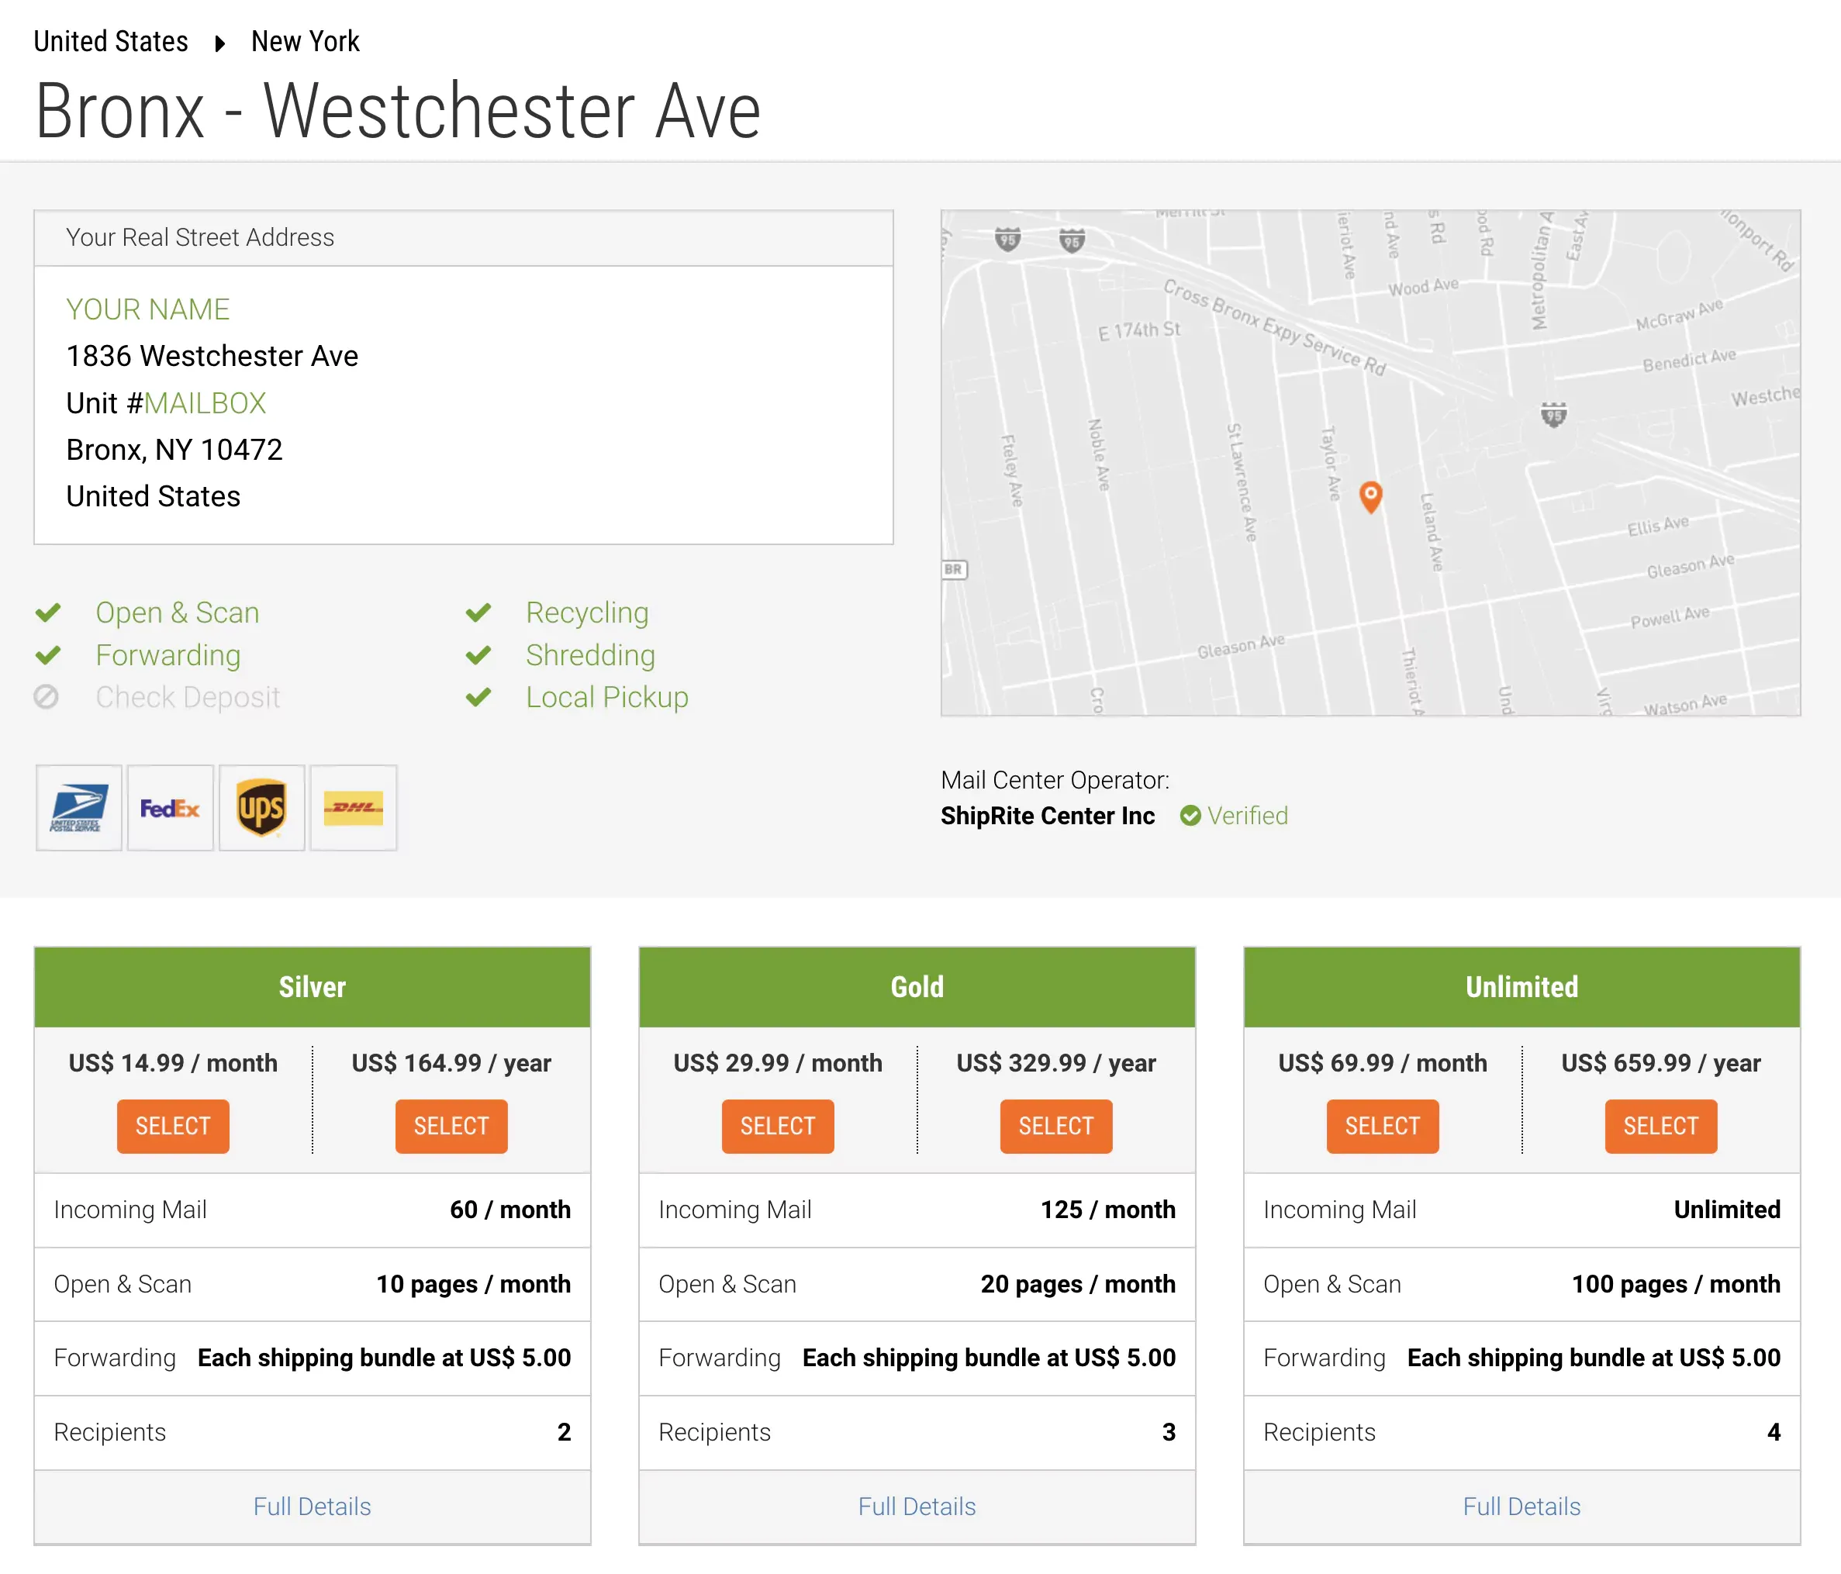The height and width of the screenshot is (1574, 1841).
Task: Select Silver plan monthly option
Action: (x=174, y=1124)
